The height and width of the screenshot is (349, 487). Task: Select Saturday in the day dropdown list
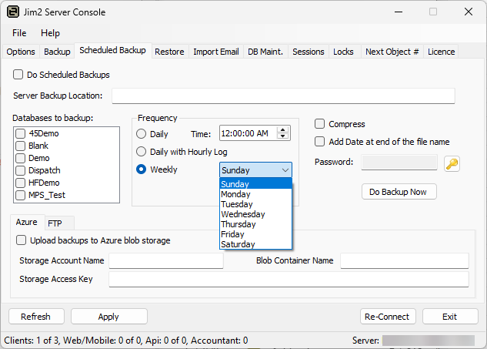(238, 244)
